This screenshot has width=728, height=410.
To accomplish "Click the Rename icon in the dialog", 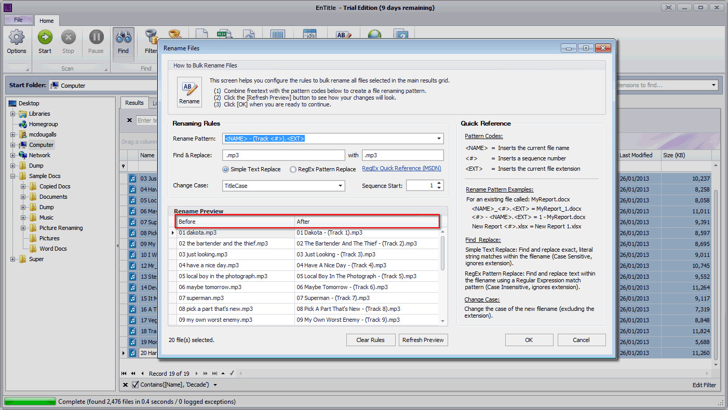I will pyautogui.click(x=189, y=92).
